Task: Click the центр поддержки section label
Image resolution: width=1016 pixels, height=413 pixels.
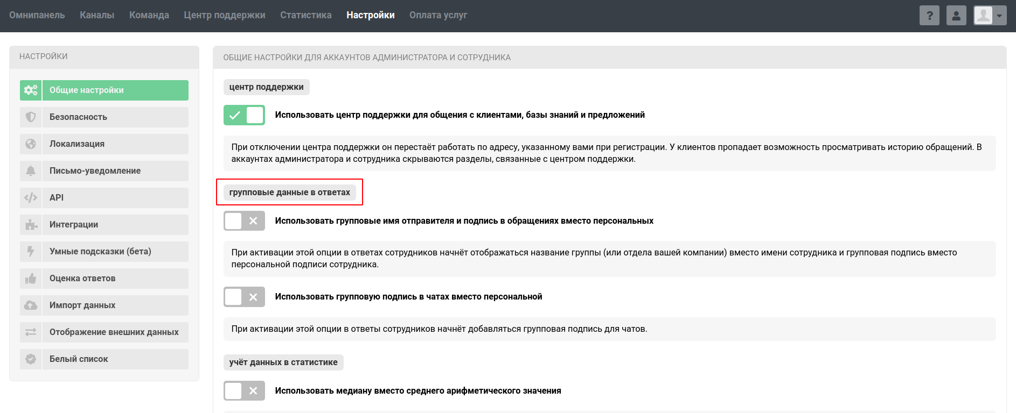Action: [x=267, y=87]
